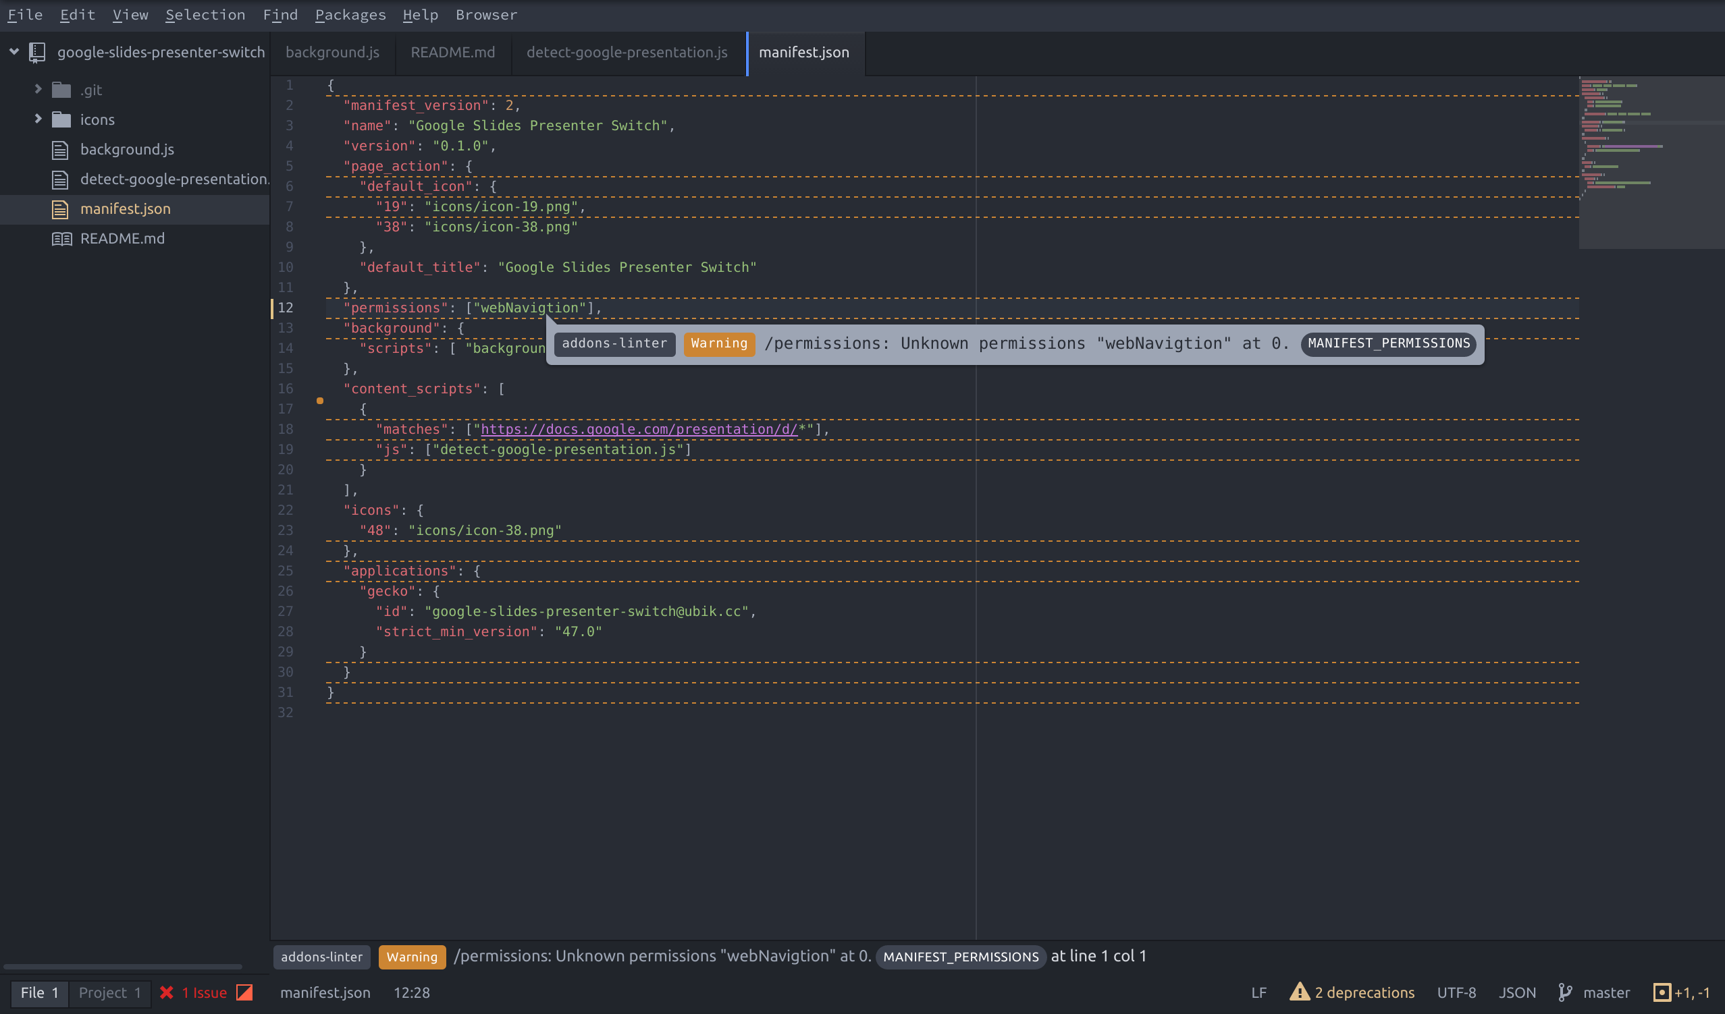Open the Find menu
1725x1014 pixels.
click(280, 14)
